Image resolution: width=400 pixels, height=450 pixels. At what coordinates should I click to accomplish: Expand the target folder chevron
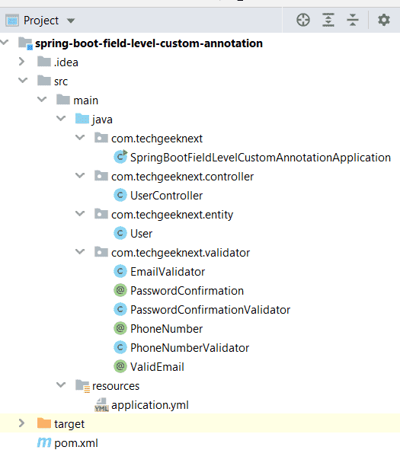[x=21, y=423]
